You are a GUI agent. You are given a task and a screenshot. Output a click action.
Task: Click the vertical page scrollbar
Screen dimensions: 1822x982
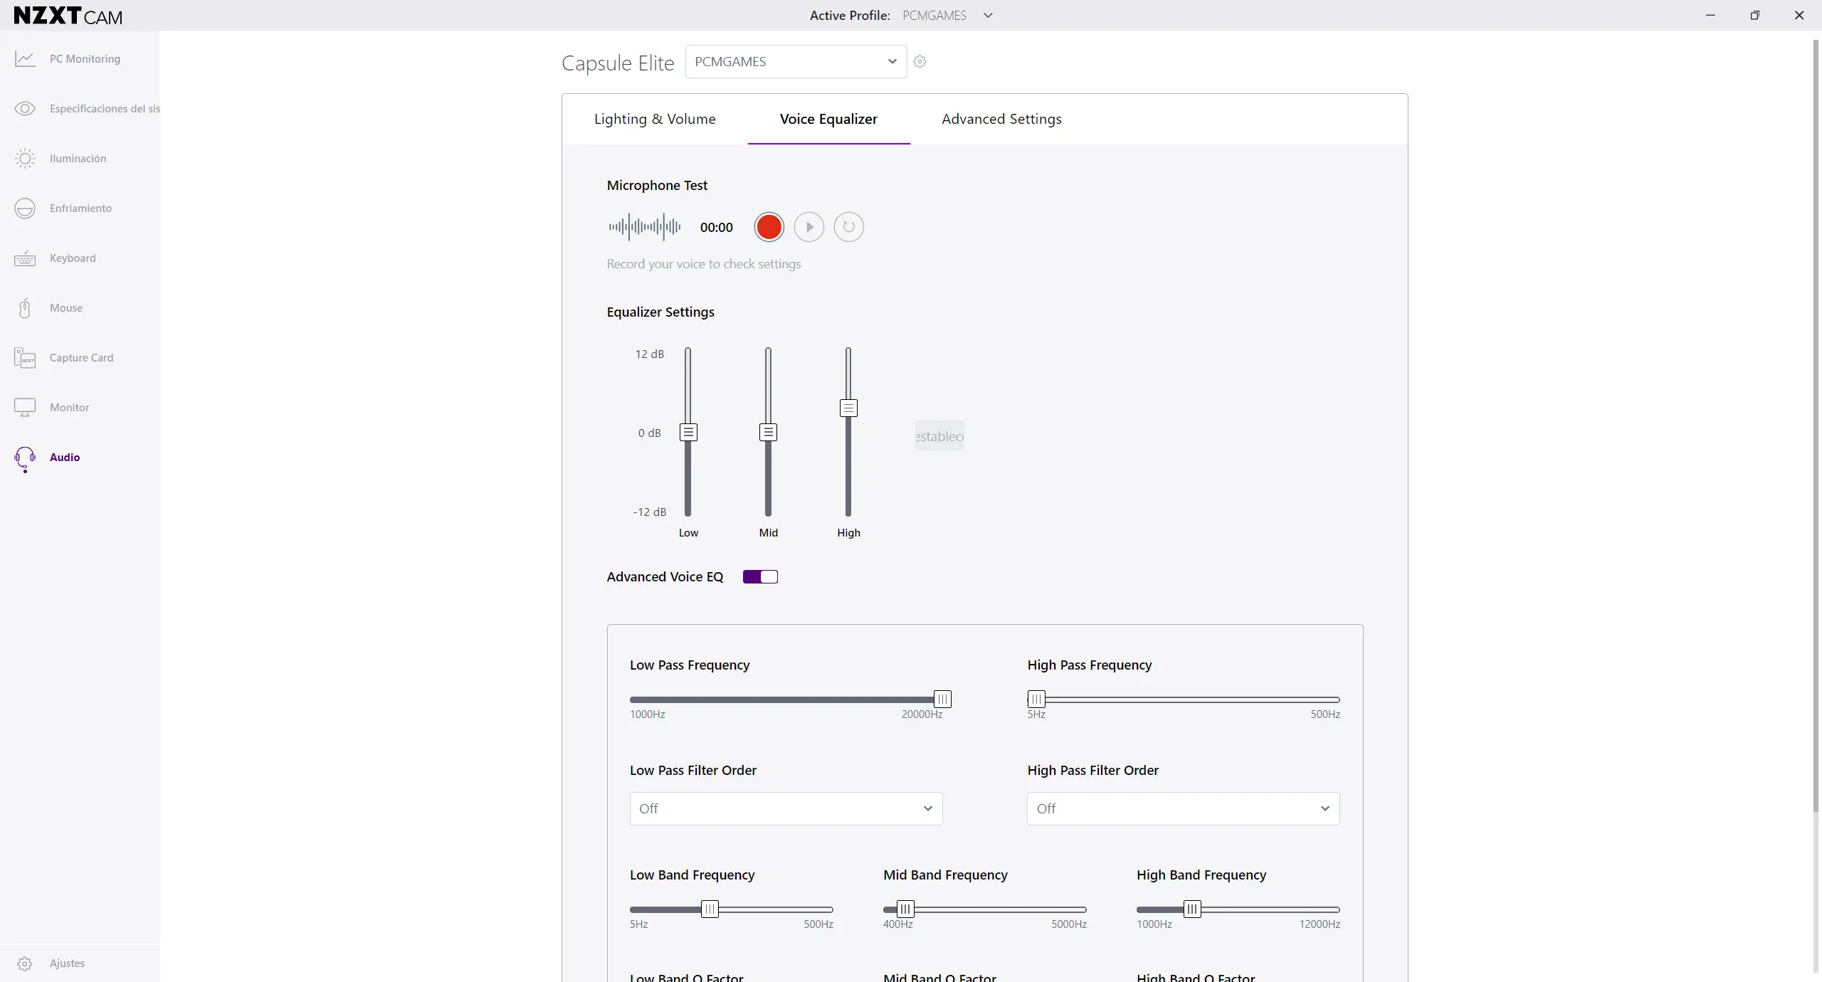pyautogui.click(x=1816, y=427)
